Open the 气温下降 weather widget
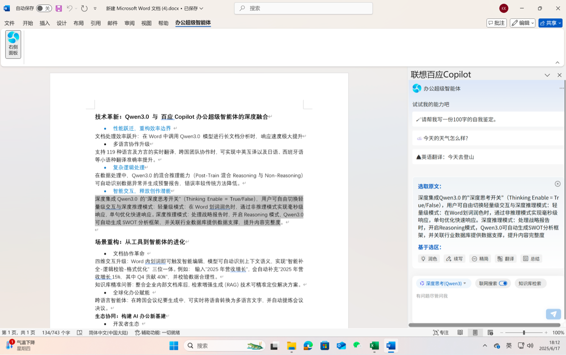 (x=20, y=345)
